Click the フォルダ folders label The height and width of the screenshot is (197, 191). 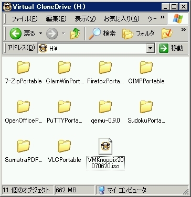coord(145,34)
